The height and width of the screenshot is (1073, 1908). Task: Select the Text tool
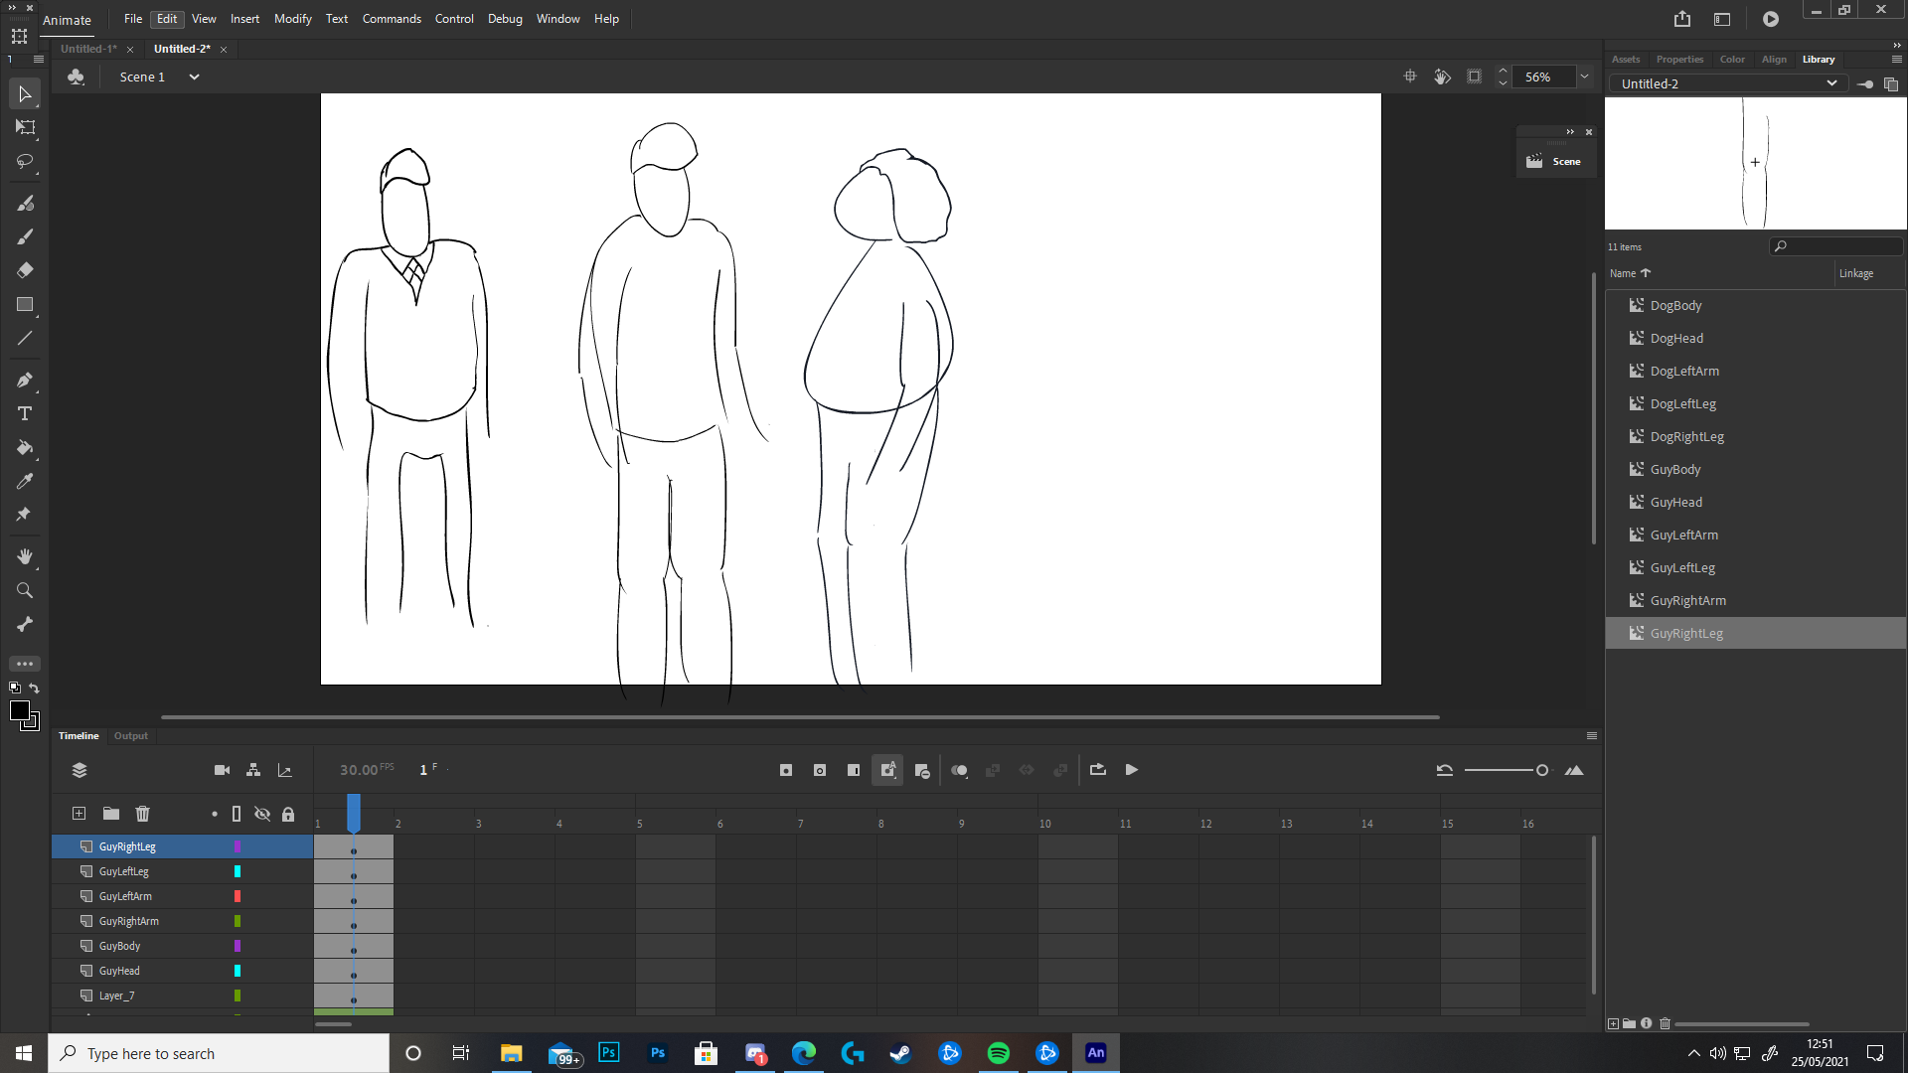25,413
